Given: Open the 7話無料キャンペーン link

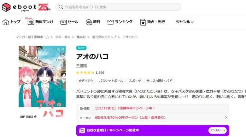Looking at the screenshot, I should 125,108.
